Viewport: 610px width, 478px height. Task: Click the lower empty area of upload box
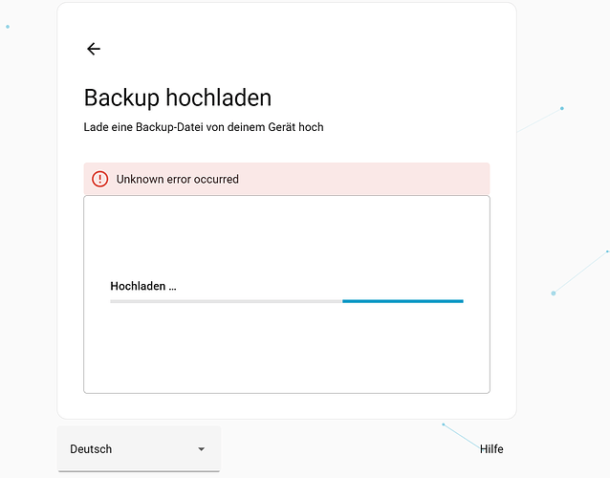(x=287, y=358)
